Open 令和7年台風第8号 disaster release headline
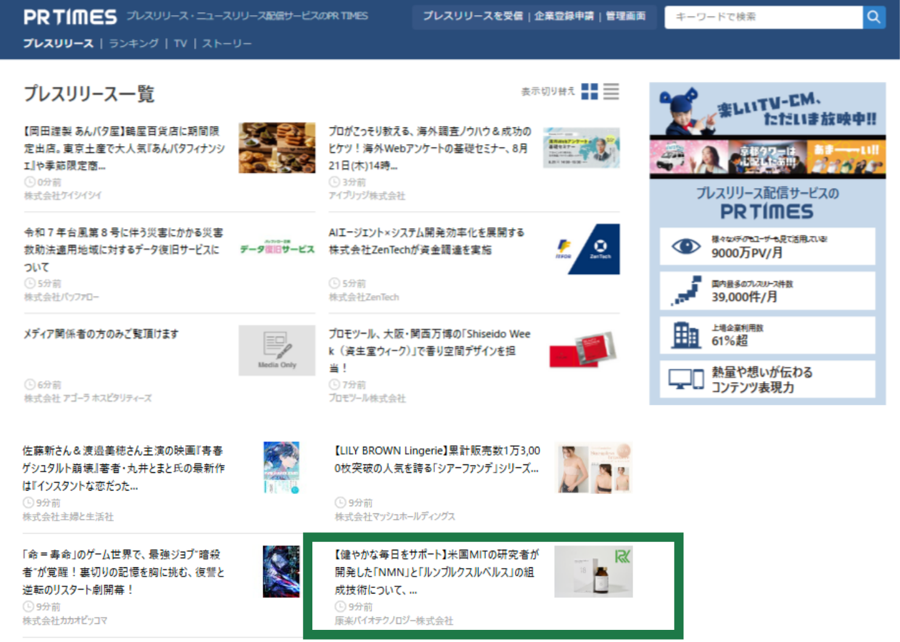900x642 pixels. coord(124,250)
